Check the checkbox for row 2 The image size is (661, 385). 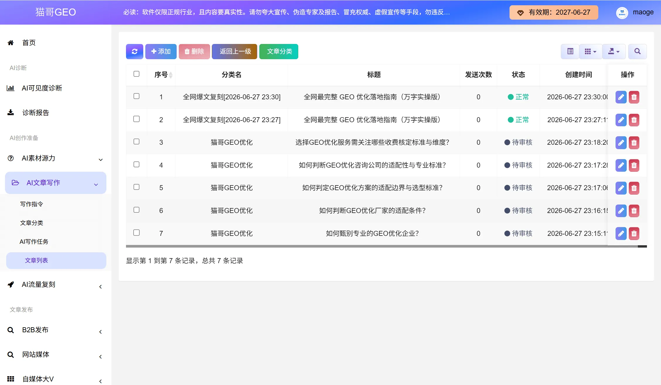point(136,119)
